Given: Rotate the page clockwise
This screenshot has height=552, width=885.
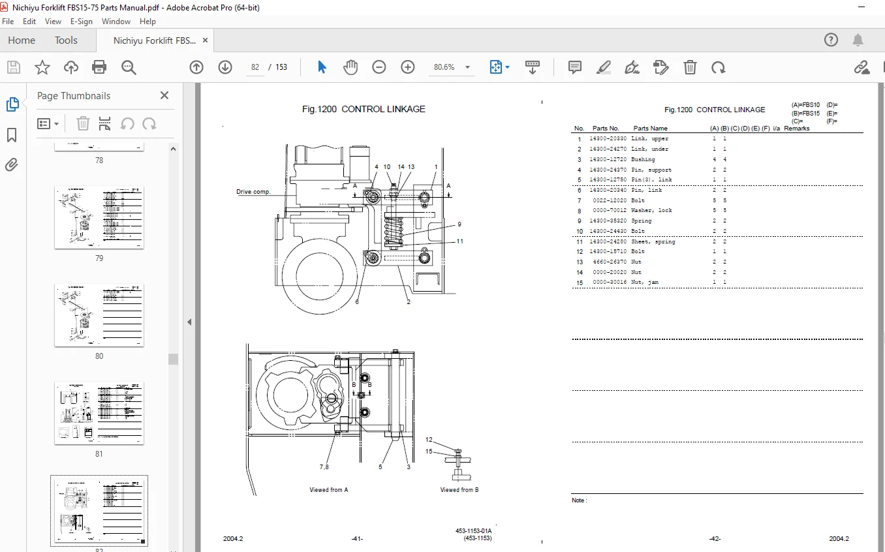Looking at the screenshot, I should pyautogui.click(x=719, y=67).
